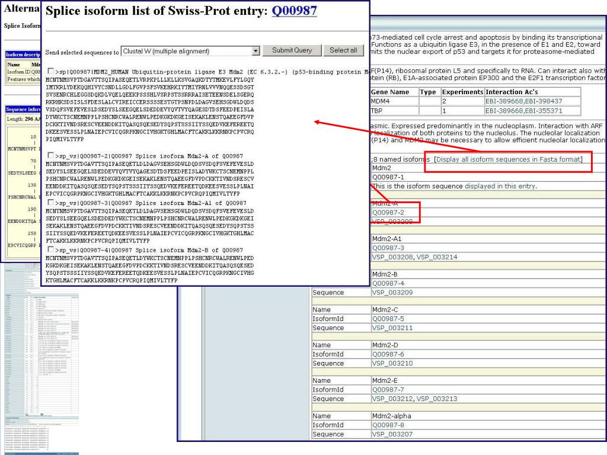Open the VSP_003207 sequence link
Viewport: 607px width, 455px height.
[x=392, y=434]
